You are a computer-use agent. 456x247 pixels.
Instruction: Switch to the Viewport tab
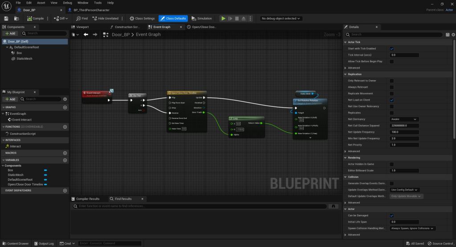(x=82, y=27)
